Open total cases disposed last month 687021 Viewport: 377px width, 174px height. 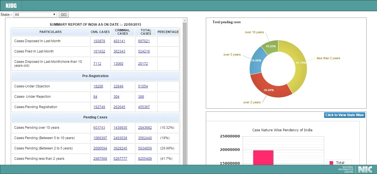(x=144, y=41)
